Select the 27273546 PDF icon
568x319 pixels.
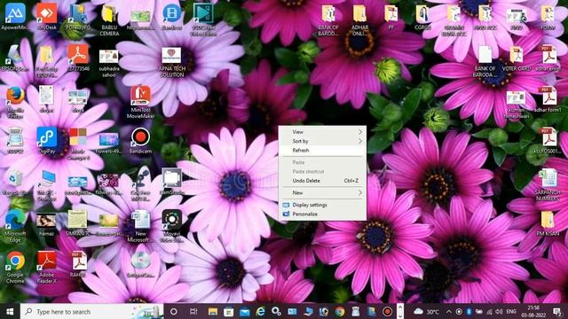pos(77,58)
